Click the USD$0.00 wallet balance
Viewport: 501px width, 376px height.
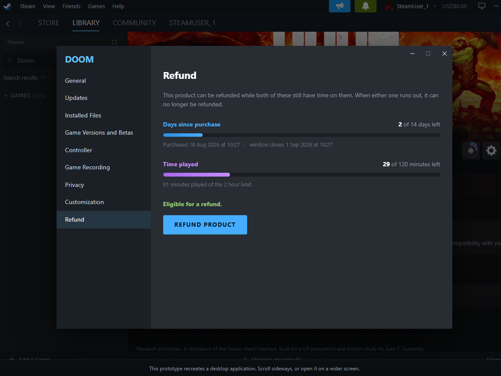(x=455, y=6)
